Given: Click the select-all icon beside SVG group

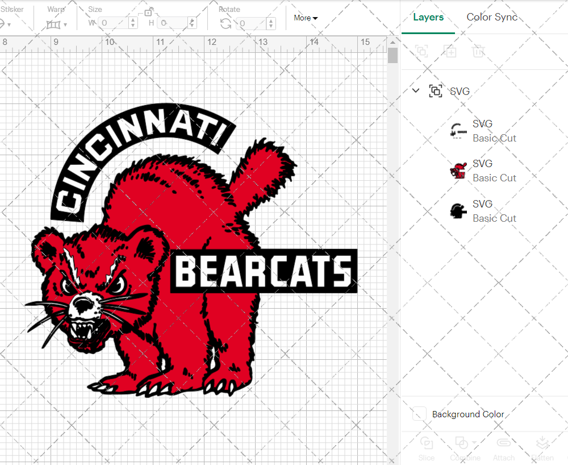Looking at the screenshot, I should 436,90.
